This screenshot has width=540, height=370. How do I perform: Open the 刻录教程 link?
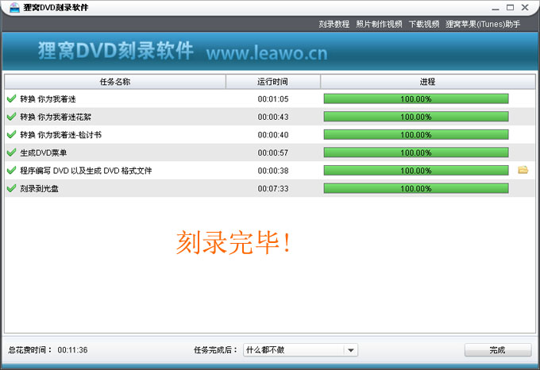pos(334,24)
